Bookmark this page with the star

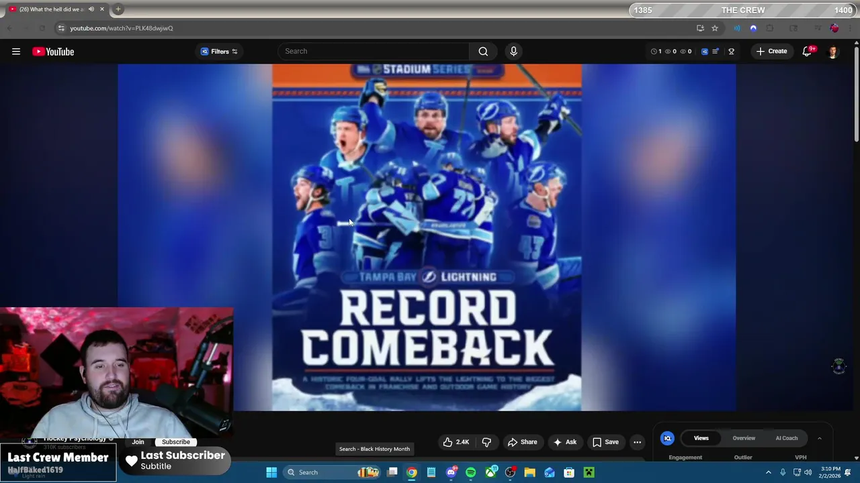[x=715, y=28]
